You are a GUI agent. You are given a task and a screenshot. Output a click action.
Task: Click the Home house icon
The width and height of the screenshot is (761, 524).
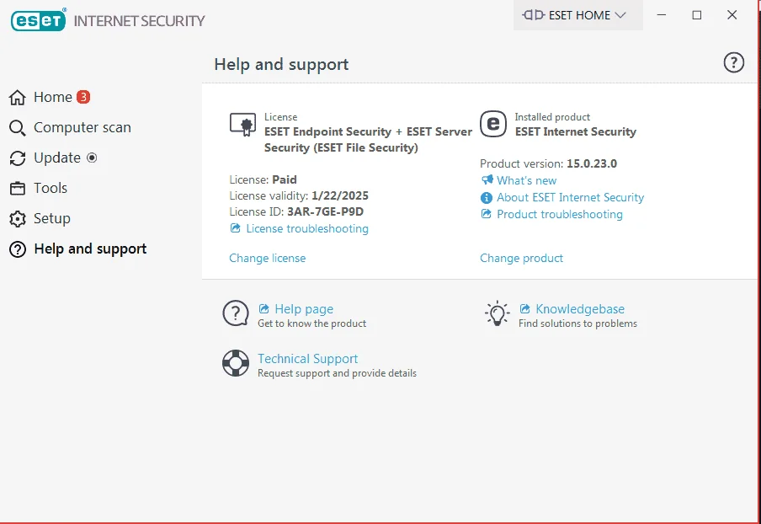(x=18, y=97)
